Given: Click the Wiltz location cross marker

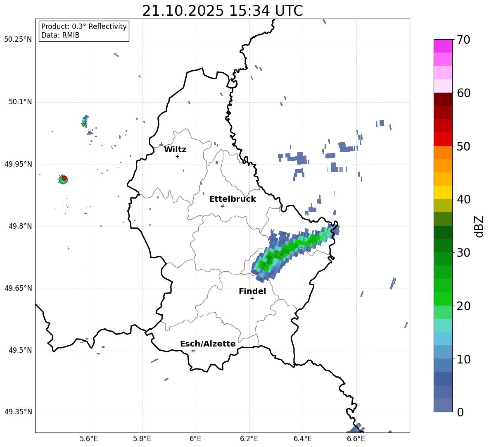Looking at the screenshot, I should click(x=177, y=156).
